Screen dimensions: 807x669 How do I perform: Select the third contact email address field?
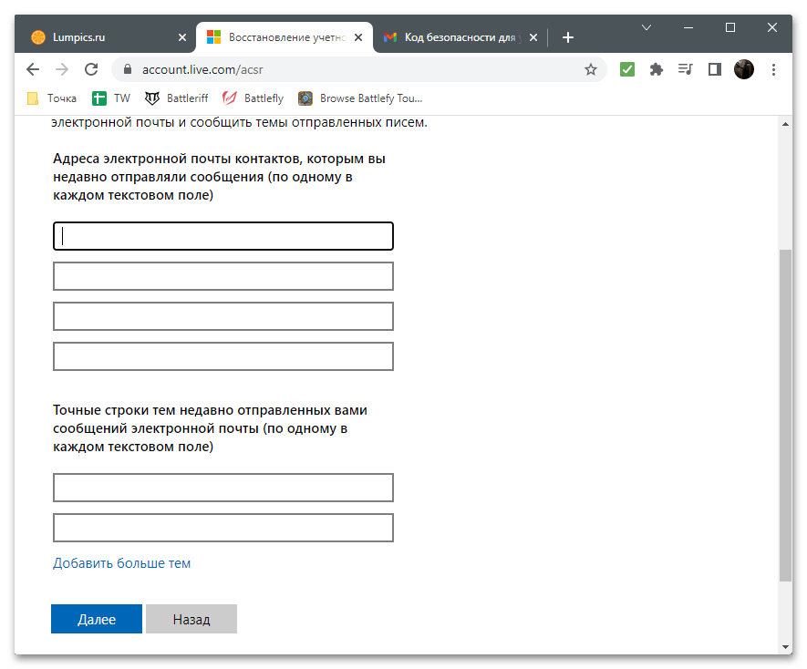[223, 316]
